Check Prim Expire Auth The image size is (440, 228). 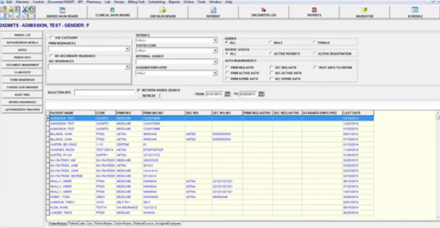(x=227, y=79)
